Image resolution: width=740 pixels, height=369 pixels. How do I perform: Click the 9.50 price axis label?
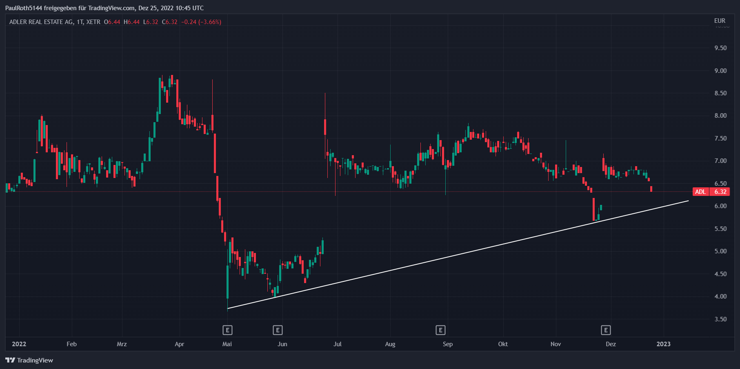720,48
